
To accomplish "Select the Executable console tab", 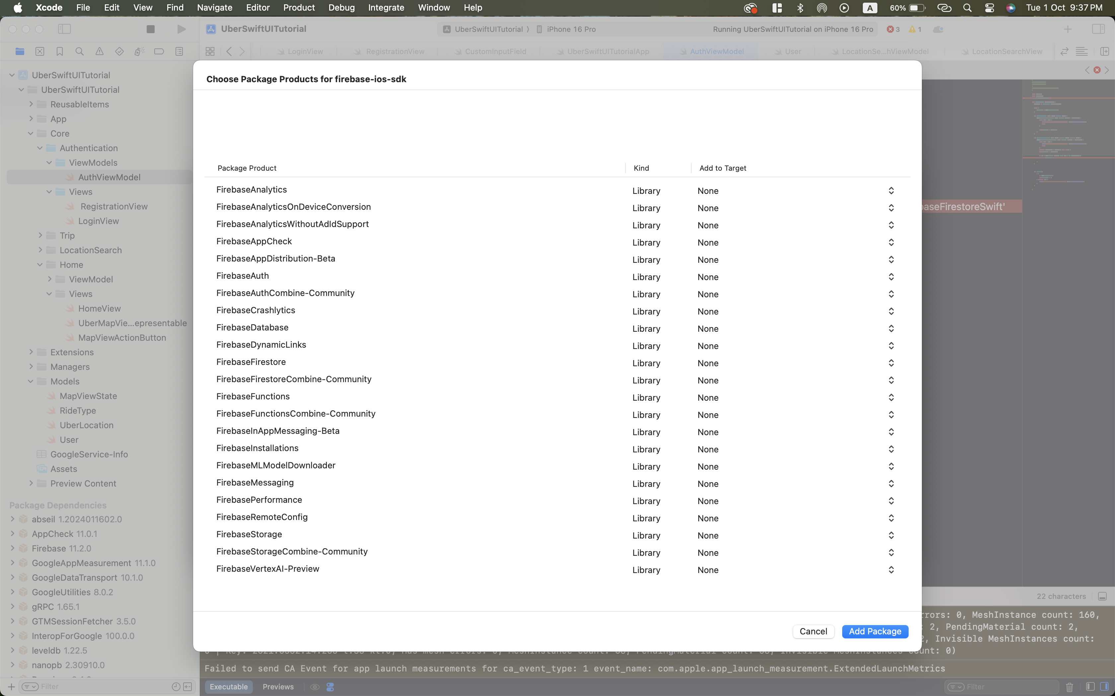I will tap(229, 687).
